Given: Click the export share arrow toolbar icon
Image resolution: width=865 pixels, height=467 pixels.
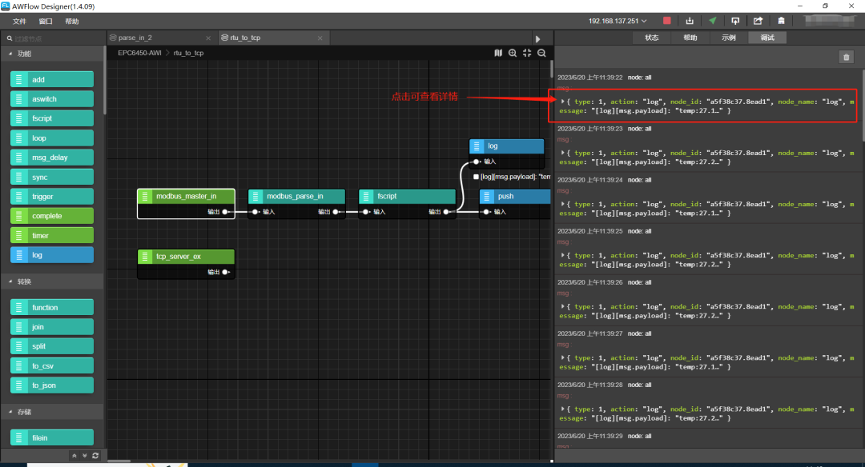Looking at the screenshot, I should pos(758,21).
